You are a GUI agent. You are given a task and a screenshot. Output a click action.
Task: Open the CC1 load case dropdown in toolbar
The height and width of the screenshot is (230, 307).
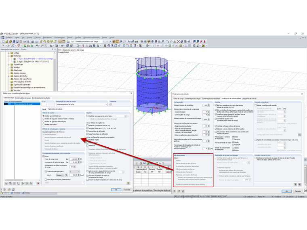click(104, 42)
